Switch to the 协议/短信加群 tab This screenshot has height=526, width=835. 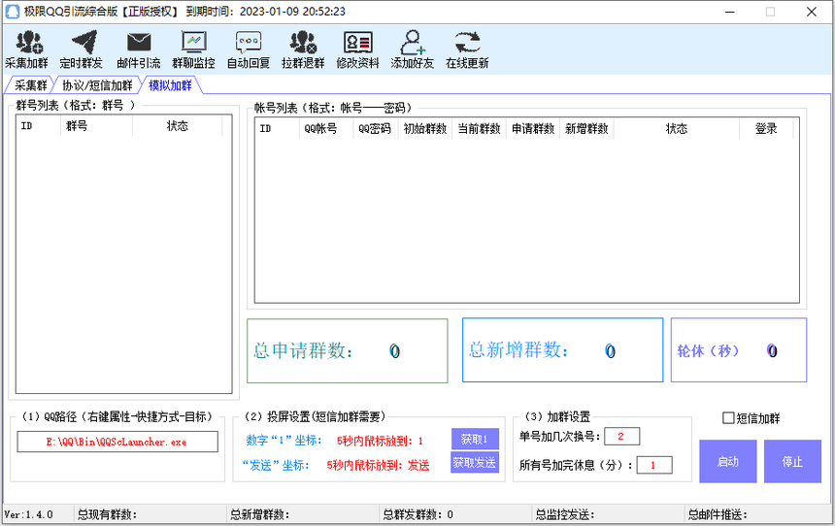click(x=97, y=85)
